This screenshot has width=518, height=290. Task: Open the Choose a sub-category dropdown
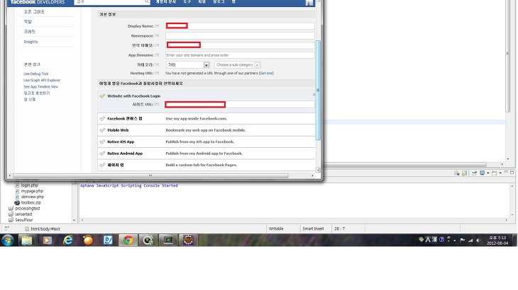click(238, 65)
